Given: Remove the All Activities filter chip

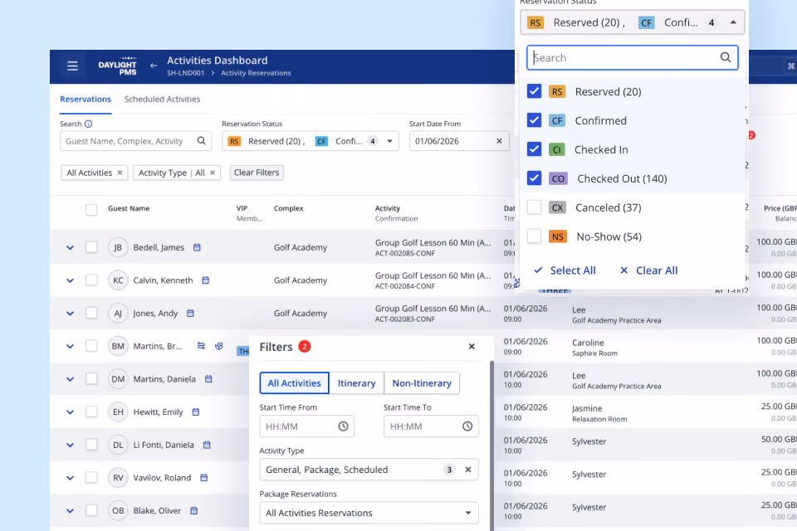Looking at the screenshot, I should 120,173.
